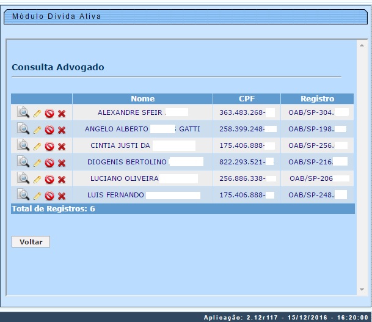372x322 pixels.
Task: View CINTIA JUSTI record with magnifier icon
Action: [x=23, y=145]
